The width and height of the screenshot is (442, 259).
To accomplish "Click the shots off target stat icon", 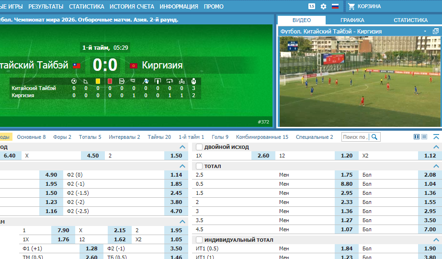I will pos(170,81).
